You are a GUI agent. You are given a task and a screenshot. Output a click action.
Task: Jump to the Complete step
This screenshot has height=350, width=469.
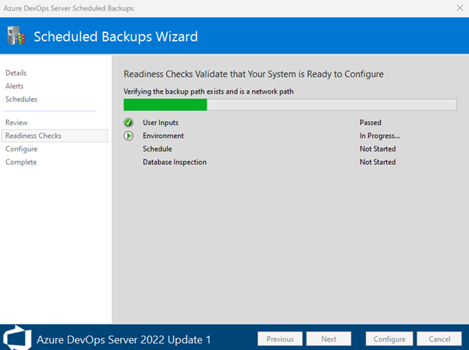coord(21,162)
